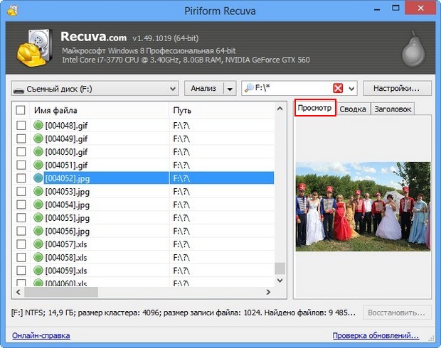Click status icon for [004052].jpg
441x348 pixels.
[x=38, y=178]
